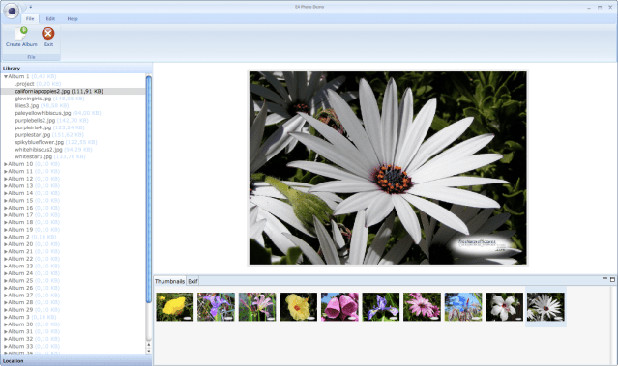Select purplestar.jpg in the library
Image resolution: width=618 pixels, height=366 pixels.
49,134
